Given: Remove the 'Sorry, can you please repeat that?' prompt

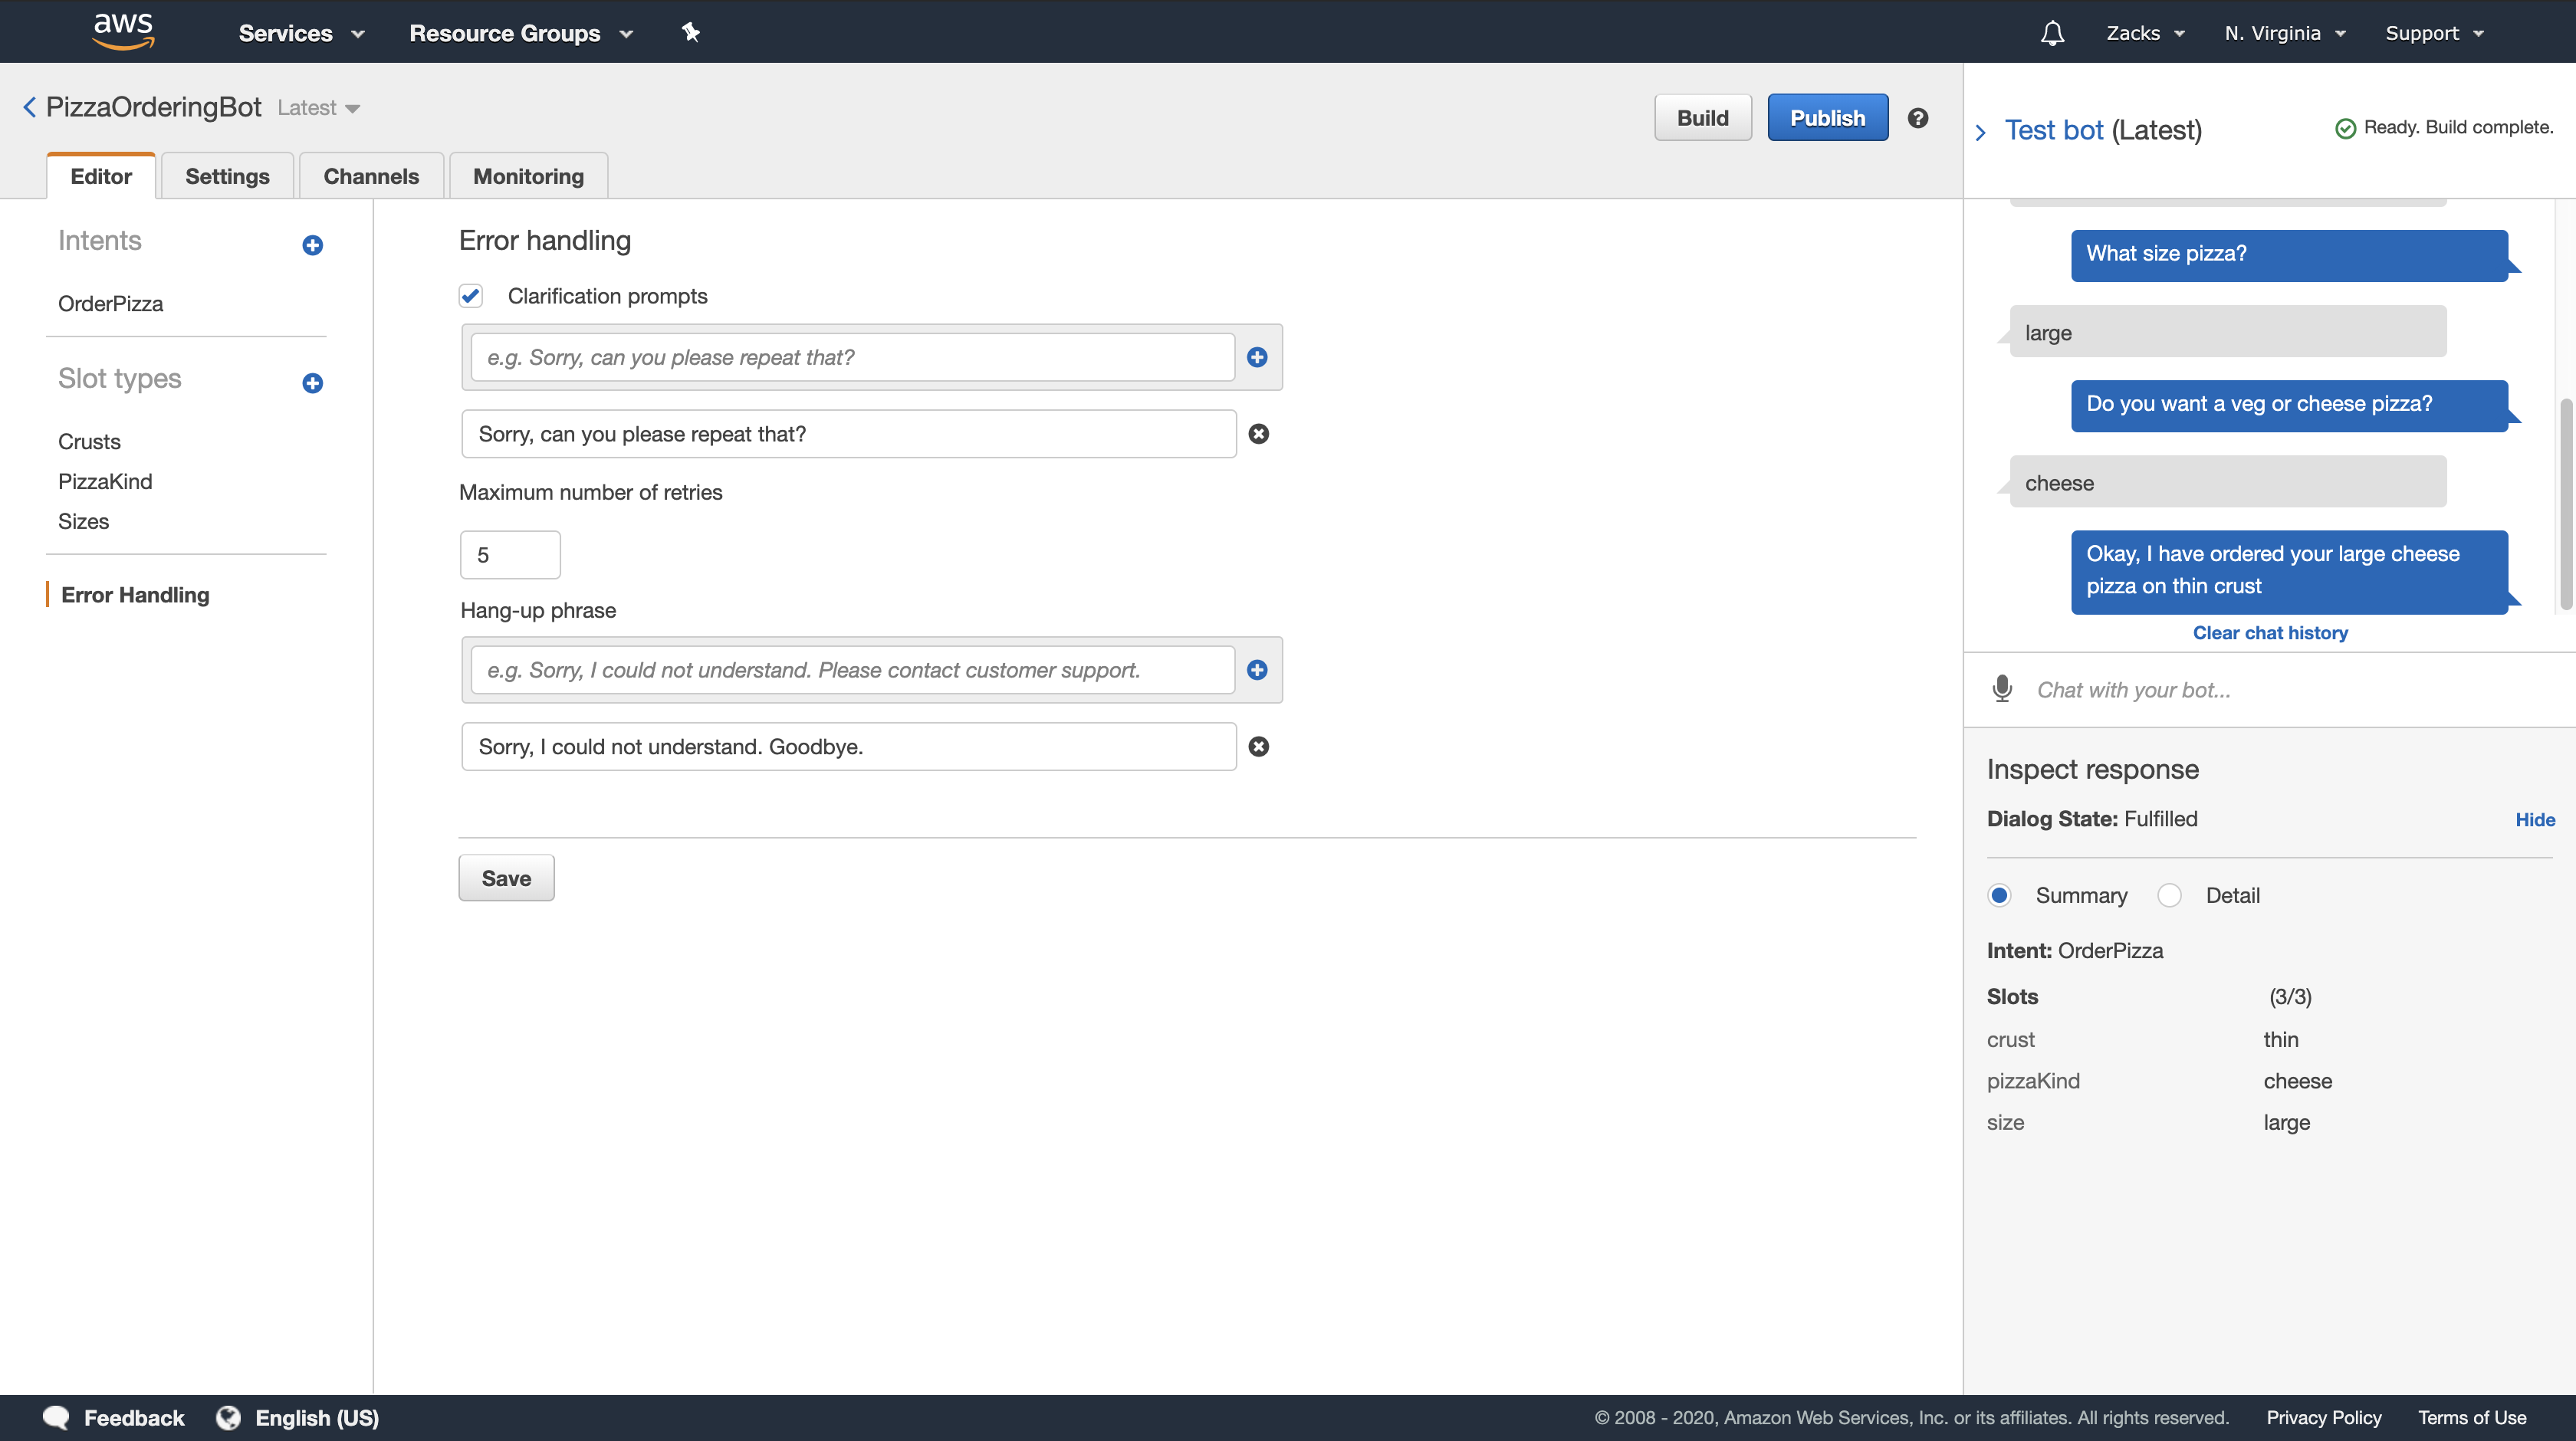Looking at the screenshot, I should tap(1259, 434).
